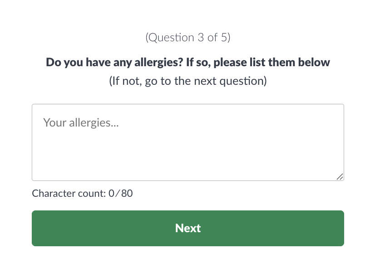Click the '(Question 3 of 5)' progress text

[187, 38]
